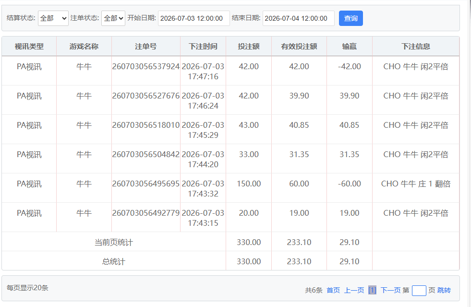Select order number 260703056495695
Image resolution: width=471 pixels, height=307 pixels.
pyautogui.click(x=145, y=184)
